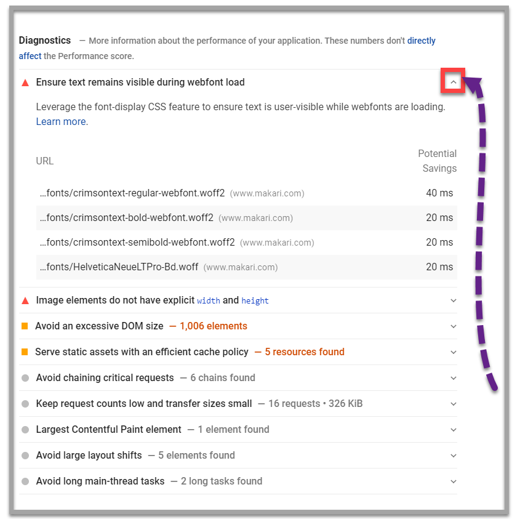Open the Learn more link
This screenshot has width=520, height=519.
61,122
